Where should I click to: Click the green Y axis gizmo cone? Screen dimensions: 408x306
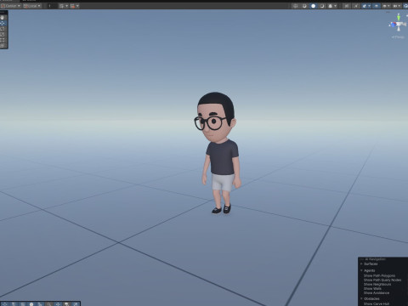coord(399,17)
